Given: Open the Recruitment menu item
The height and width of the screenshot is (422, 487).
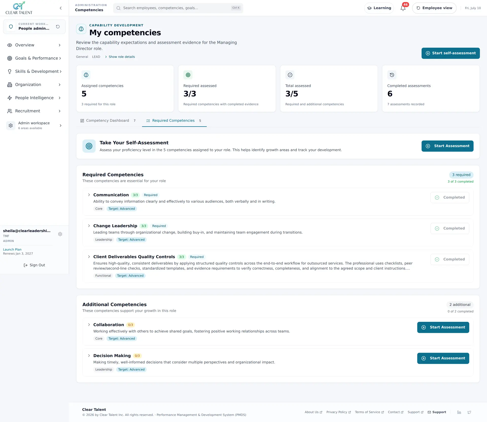Looking at the screenshot, I should coord(34,111).
